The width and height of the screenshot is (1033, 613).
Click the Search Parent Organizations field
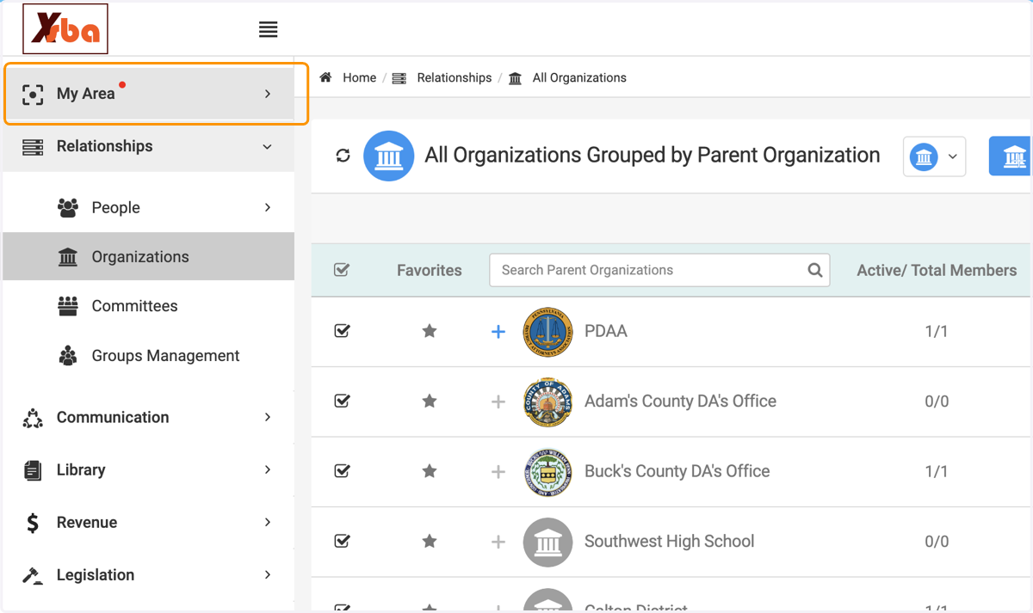[659, 270]
